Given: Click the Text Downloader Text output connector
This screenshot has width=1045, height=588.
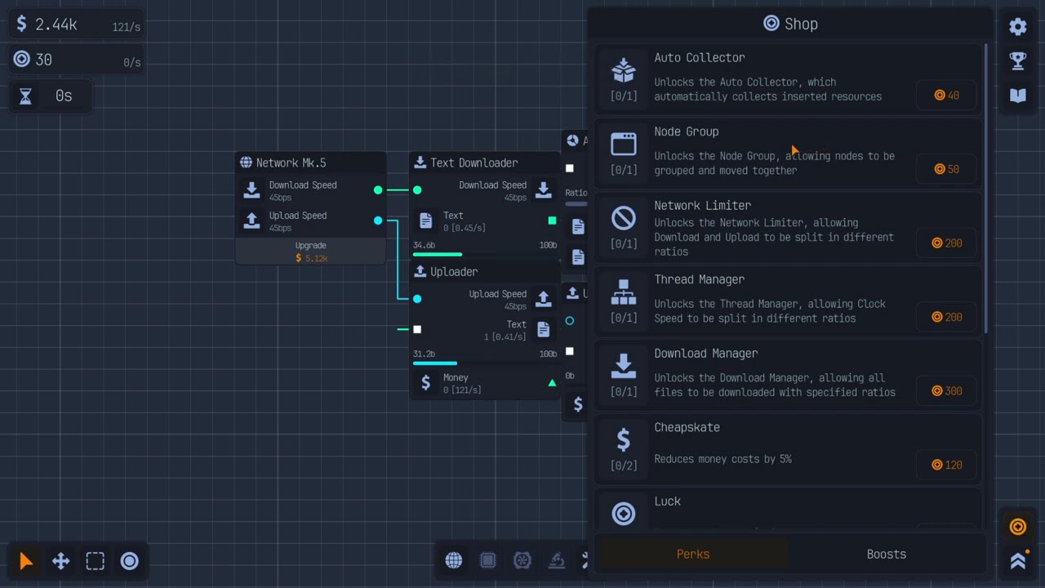Looking at the screenshot, I should click(x=552, y=220).
